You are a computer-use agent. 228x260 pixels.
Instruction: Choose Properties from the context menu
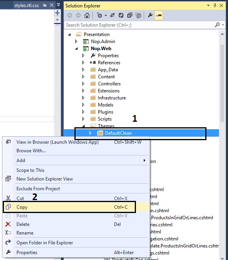coord(76,253)
